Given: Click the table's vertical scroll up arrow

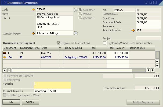Looking at the screenshot, I should click(157, 61).
